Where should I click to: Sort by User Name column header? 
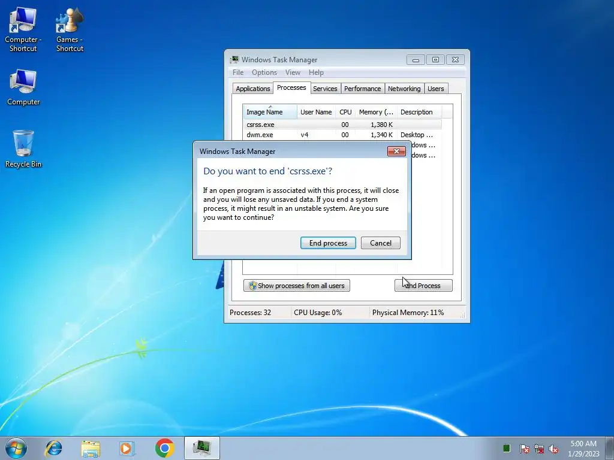316,112
